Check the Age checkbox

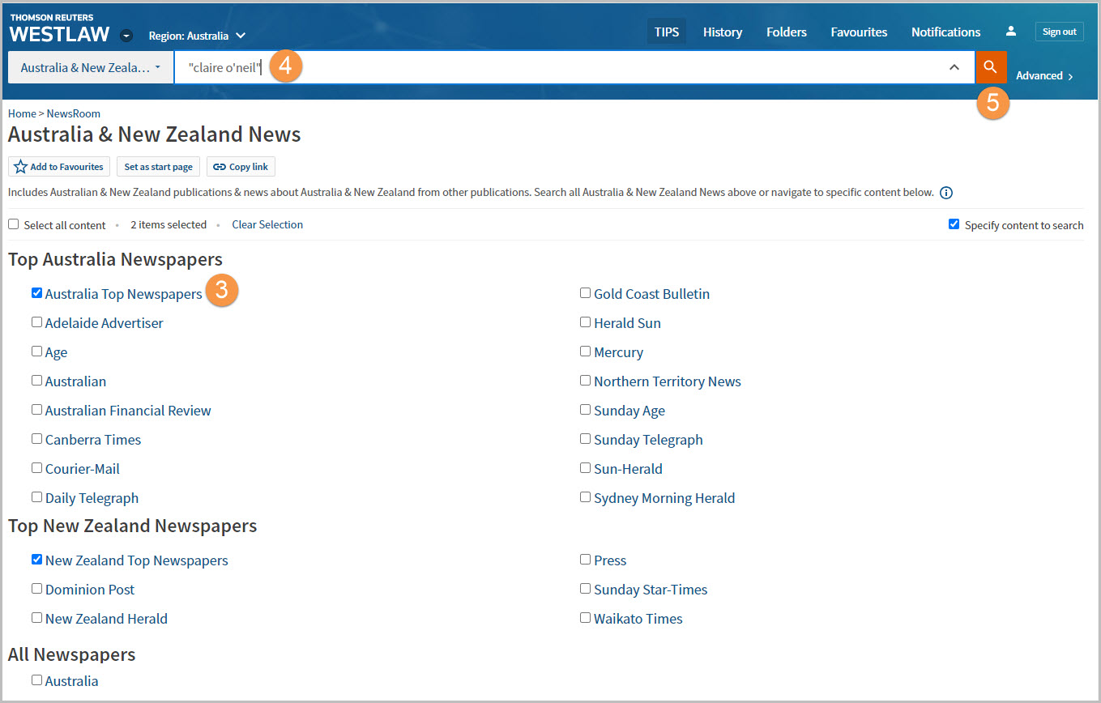(36, 351)
